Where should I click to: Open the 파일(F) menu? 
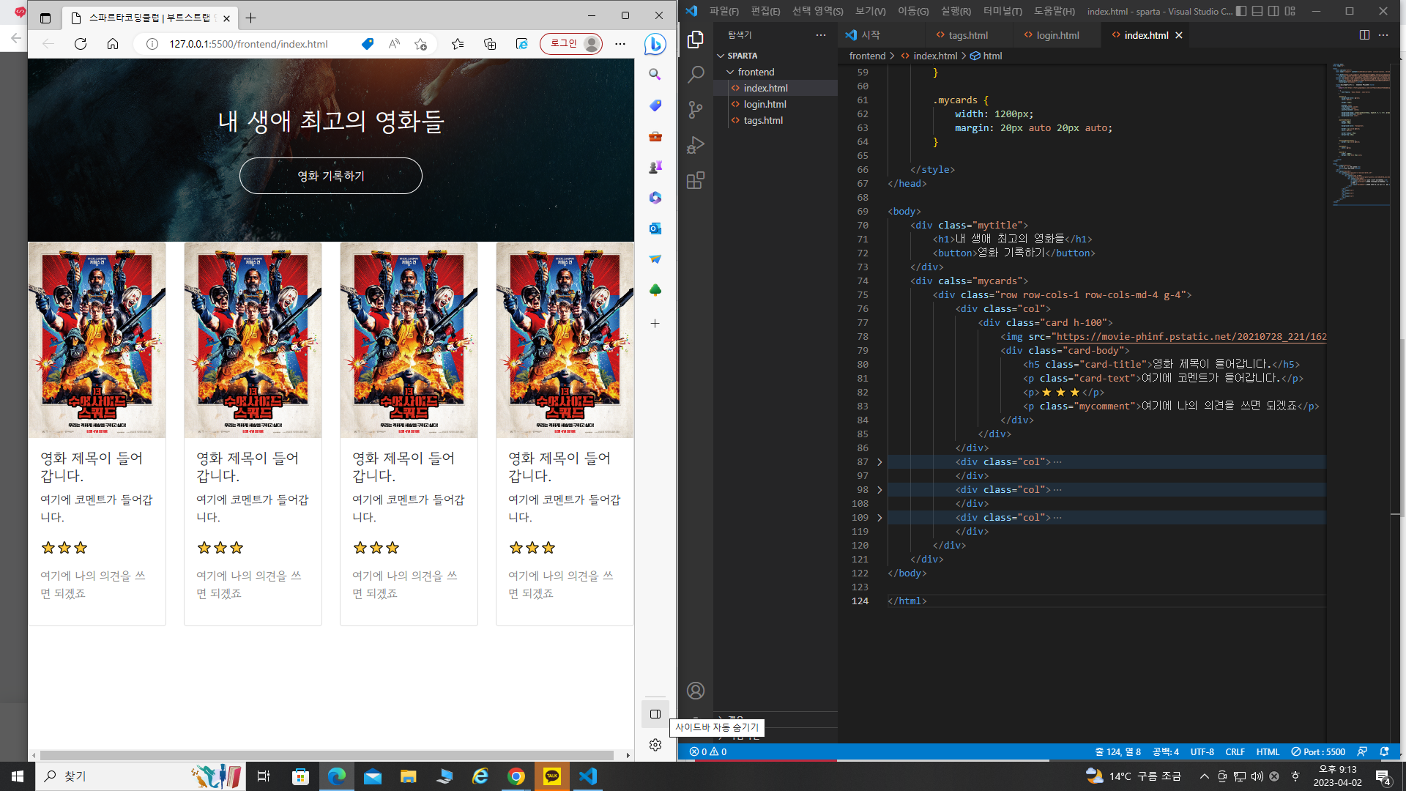724,11
